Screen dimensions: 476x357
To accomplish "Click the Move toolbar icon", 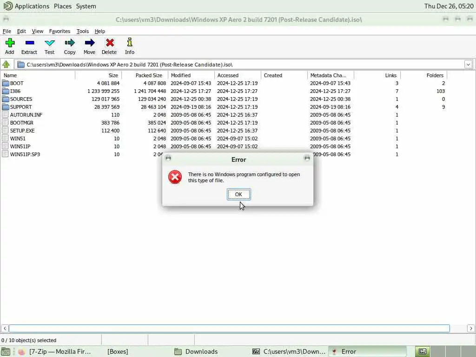I will pos(90,43).
